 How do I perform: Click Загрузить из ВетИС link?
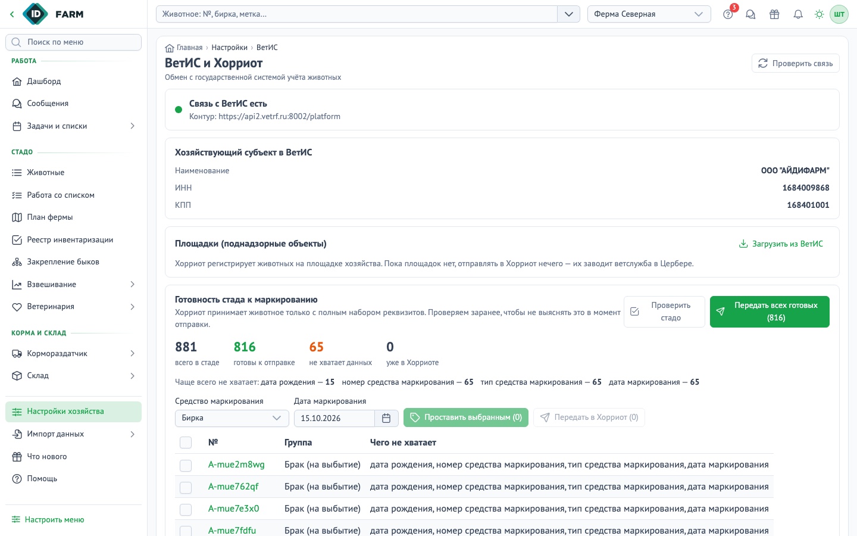(781, 244)
